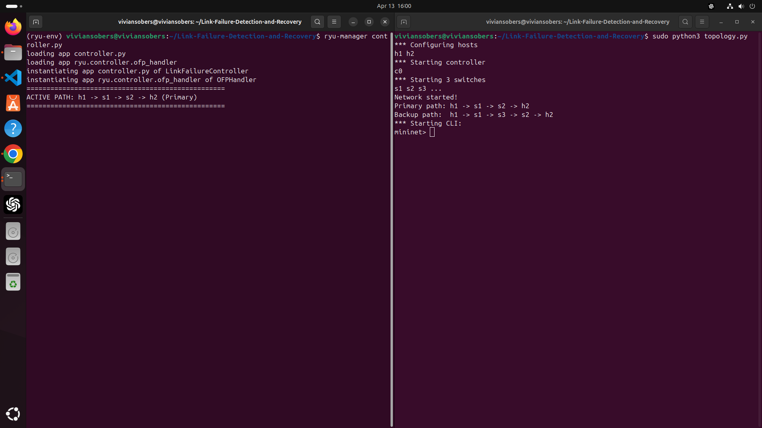
Task: Click search icon in right terminal
Action: [x=685, y=22]
